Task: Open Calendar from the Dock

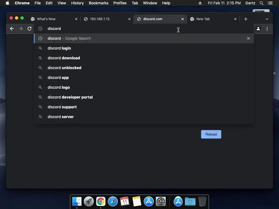Action: (125, 202)
